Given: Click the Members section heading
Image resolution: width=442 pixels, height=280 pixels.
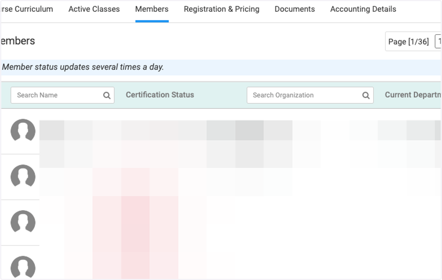Looking at the screenshot, I should click(x=18, y=41).
